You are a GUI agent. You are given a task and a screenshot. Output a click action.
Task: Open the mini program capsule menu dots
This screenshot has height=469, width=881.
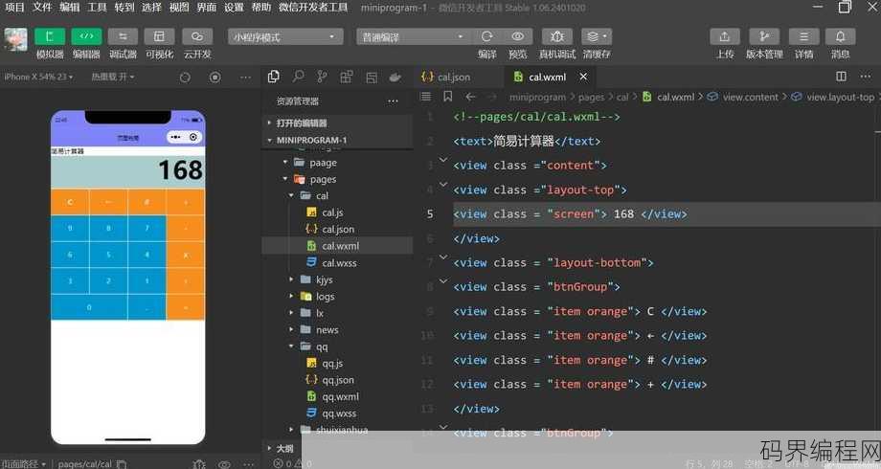coord(176,137)
